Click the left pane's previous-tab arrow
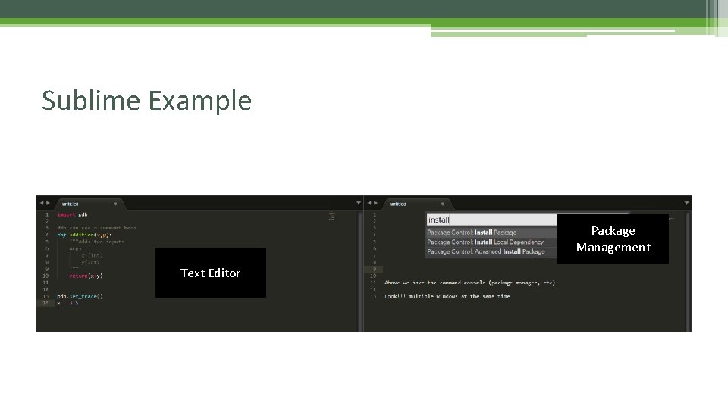 [x=41, y=203]
